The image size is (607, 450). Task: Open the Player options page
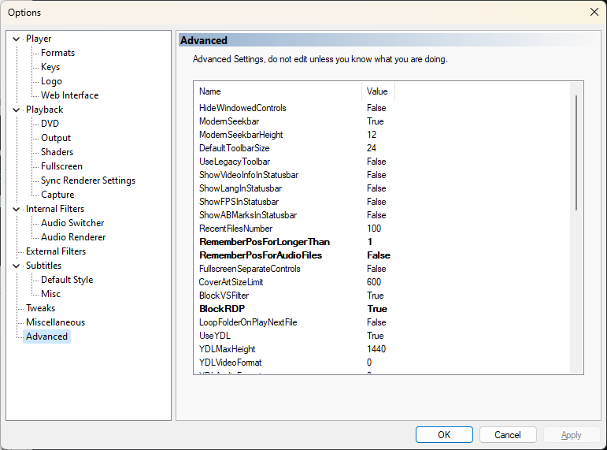coord(39,39)
